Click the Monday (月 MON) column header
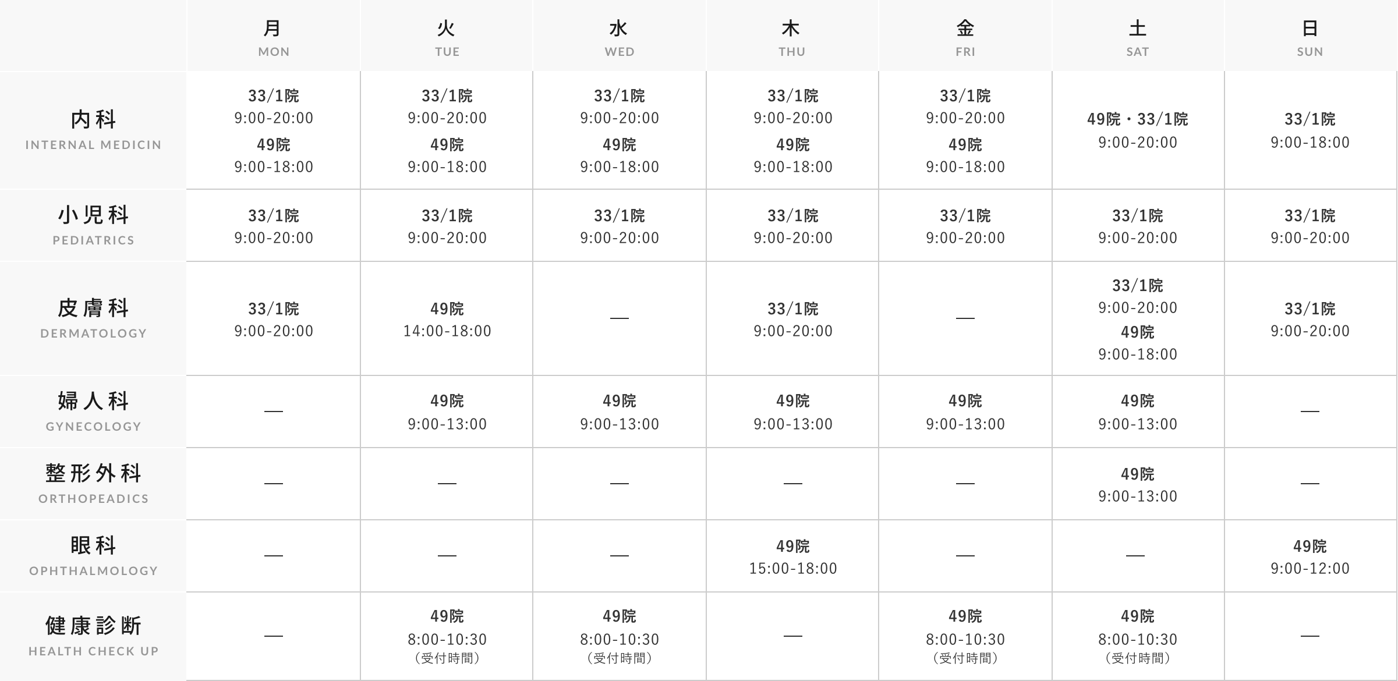 273,38
